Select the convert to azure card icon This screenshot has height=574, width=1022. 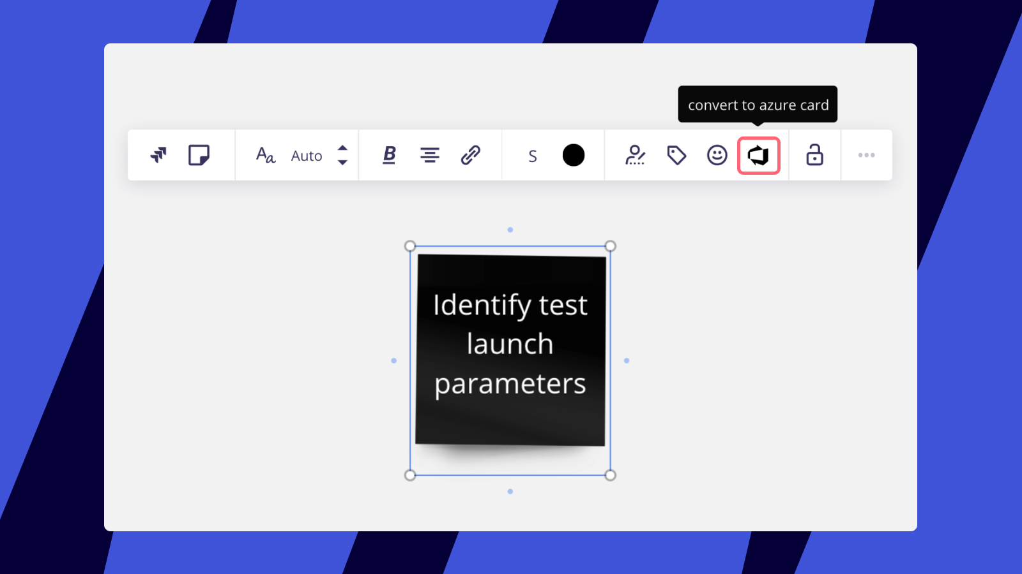point(759,155)
